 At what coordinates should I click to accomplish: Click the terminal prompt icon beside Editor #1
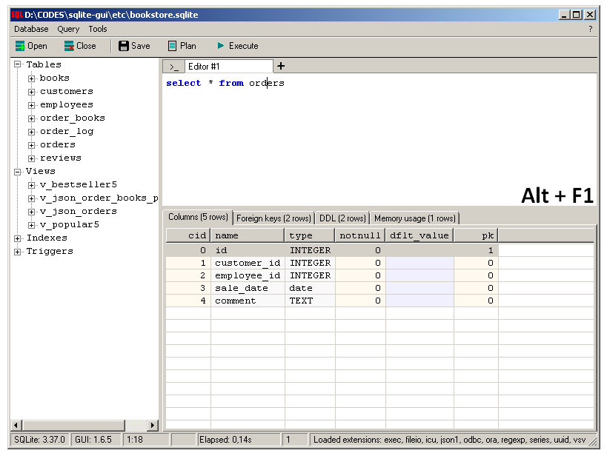pos(173,65)
